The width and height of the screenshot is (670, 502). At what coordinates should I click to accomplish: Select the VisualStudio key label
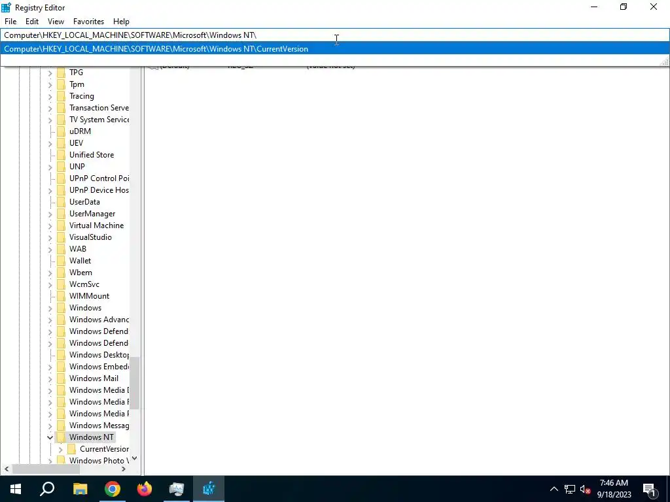[90, 237]
